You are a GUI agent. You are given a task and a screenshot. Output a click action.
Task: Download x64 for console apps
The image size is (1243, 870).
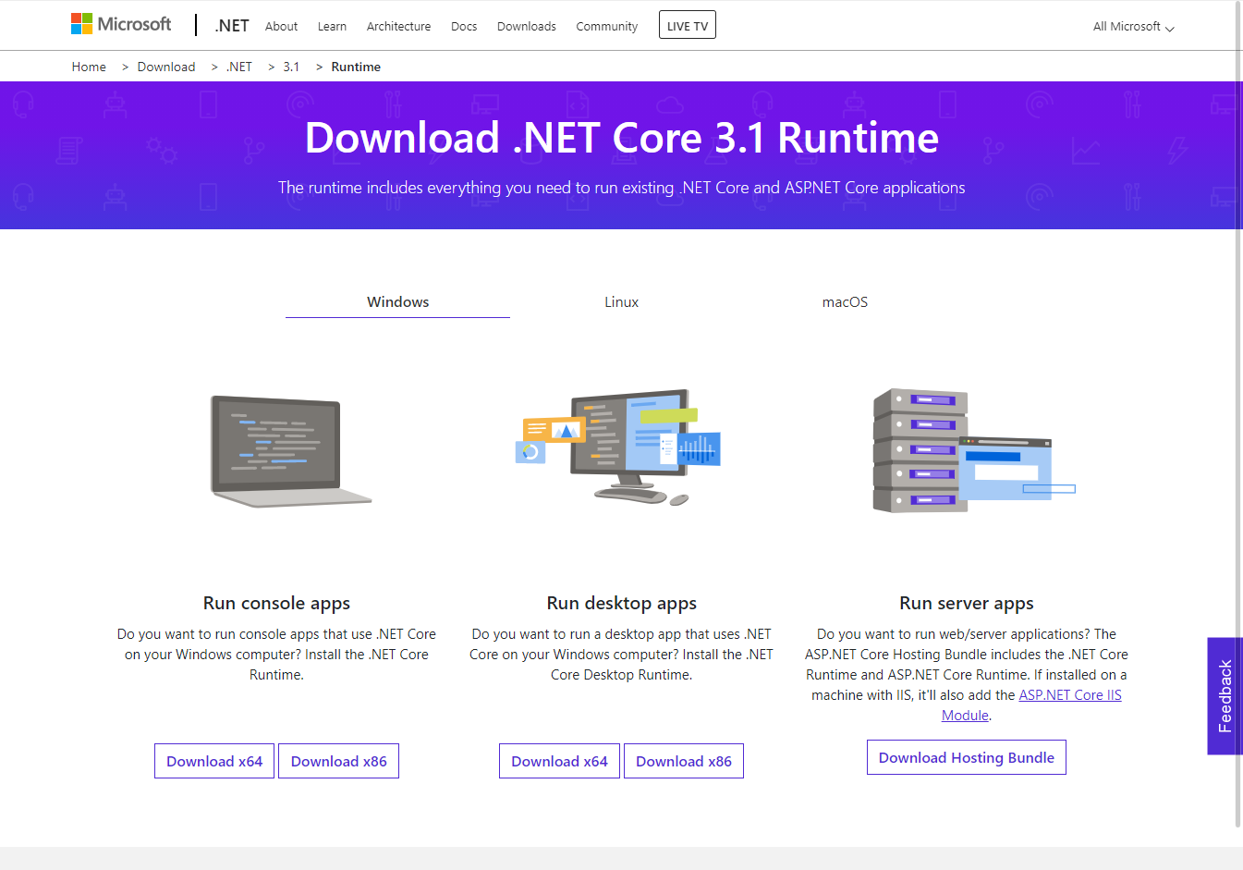[214, 761]
